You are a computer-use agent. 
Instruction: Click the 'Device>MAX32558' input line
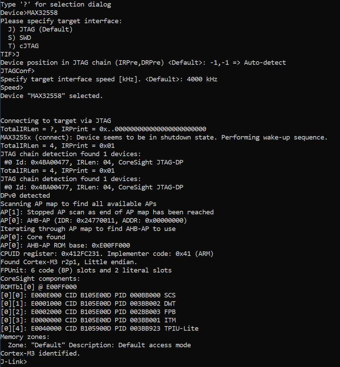coord(29,13)
